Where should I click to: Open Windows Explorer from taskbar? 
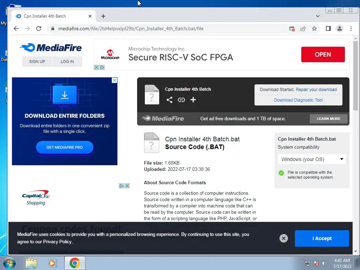[x=31, y=263]
